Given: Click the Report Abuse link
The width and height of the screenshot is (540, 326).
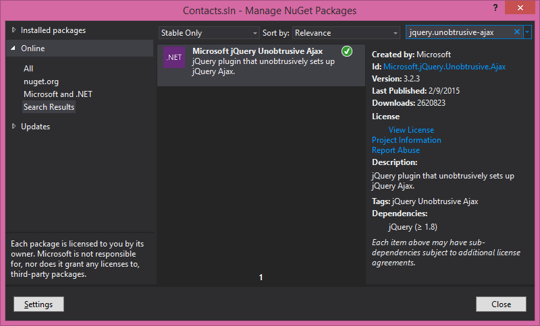Looking at the screenshot, I should (396, 150).
